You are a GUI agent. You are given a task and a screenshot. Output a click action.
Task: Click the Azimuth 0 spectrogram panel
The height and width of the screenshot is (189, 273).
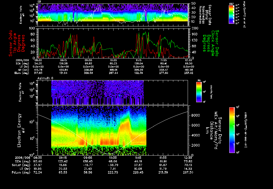113,92
